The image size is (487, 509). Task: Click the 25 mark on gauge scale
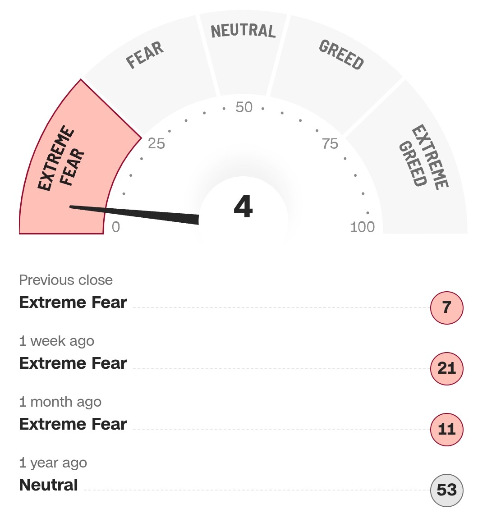(x=156, y=143)
